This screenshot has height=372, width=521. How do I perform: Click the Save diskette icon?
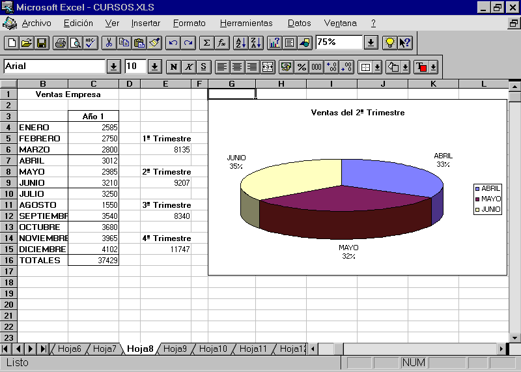click(42, 43)
